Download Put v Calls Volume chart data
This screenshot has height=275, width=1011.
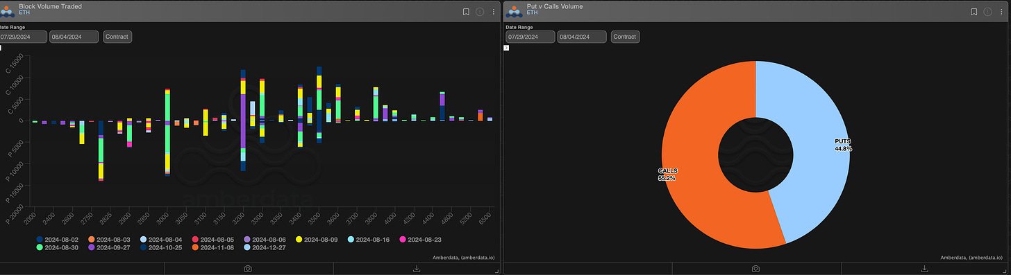click(x=924, y=268)
